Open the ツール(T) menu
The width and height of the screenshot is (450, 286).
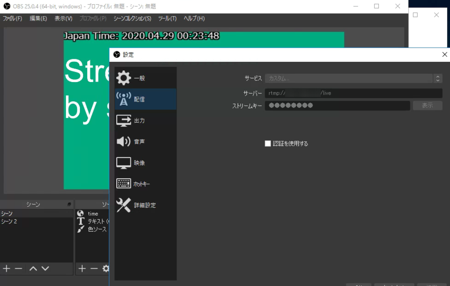[x=167, y=19]
